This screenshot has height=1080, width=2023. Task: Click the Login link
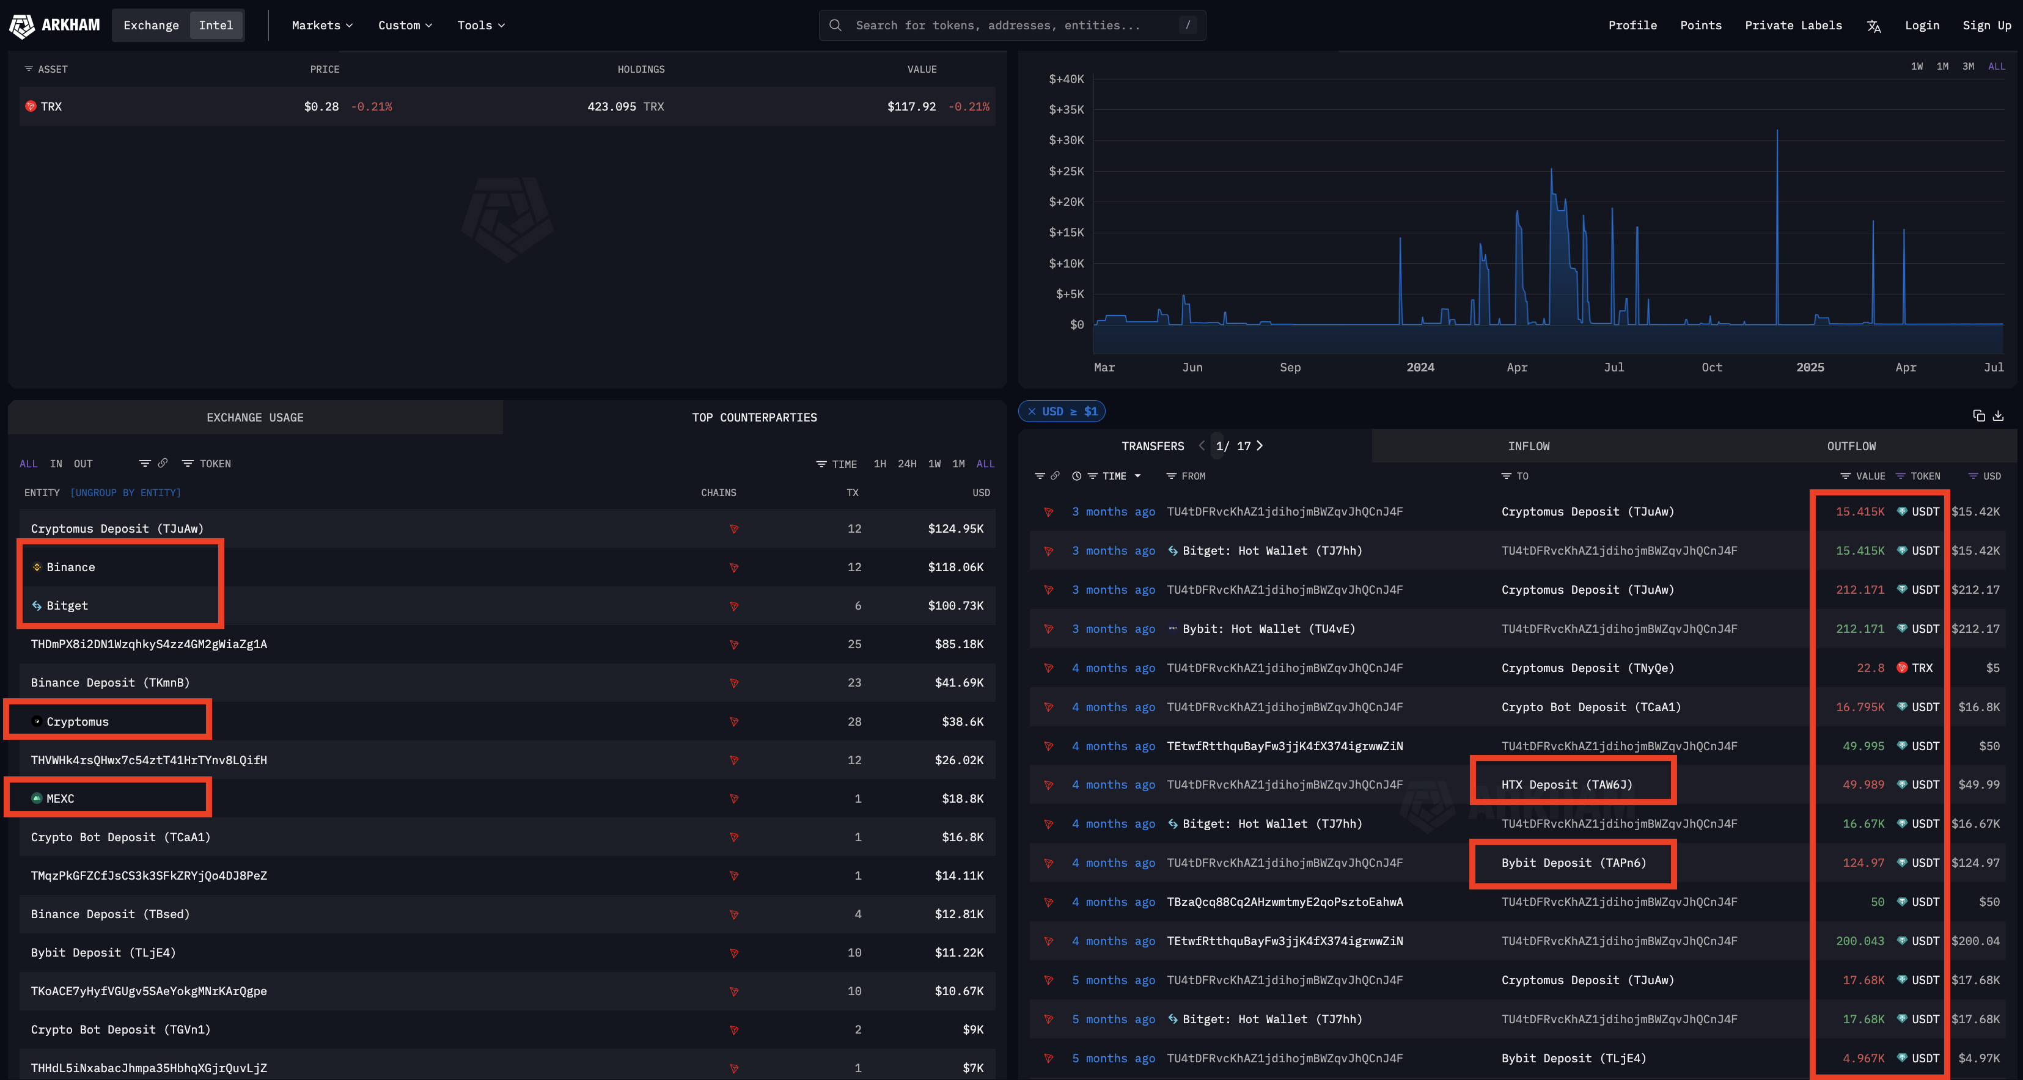[x=1922, y=25]
